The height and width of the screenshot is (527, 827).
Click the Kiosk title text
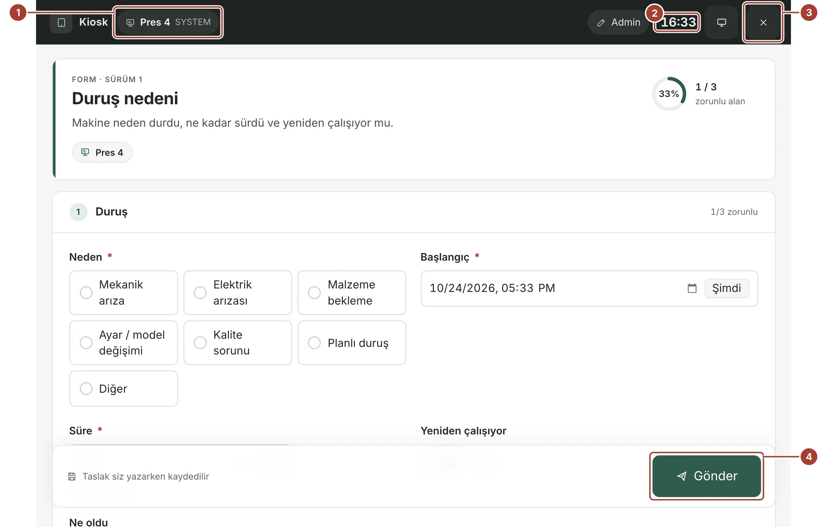[93, 22]
